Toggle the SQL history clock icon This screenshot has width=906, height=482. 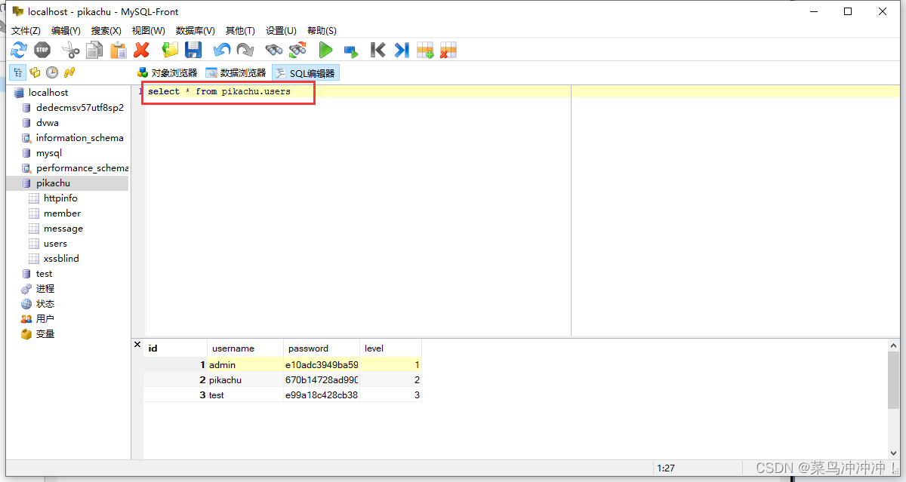(x=52, y=72)
